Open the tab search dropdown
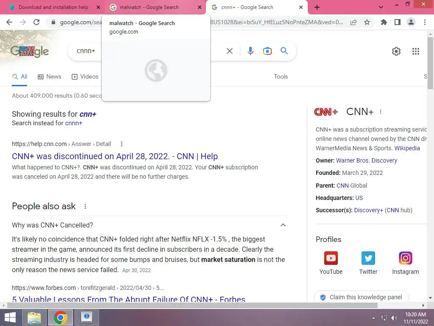 tap(381, 7)
